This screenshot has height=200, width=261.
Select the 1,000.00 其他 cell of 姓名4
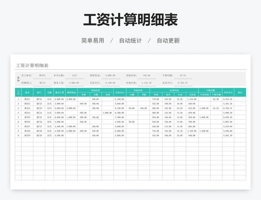pos(107,113)
